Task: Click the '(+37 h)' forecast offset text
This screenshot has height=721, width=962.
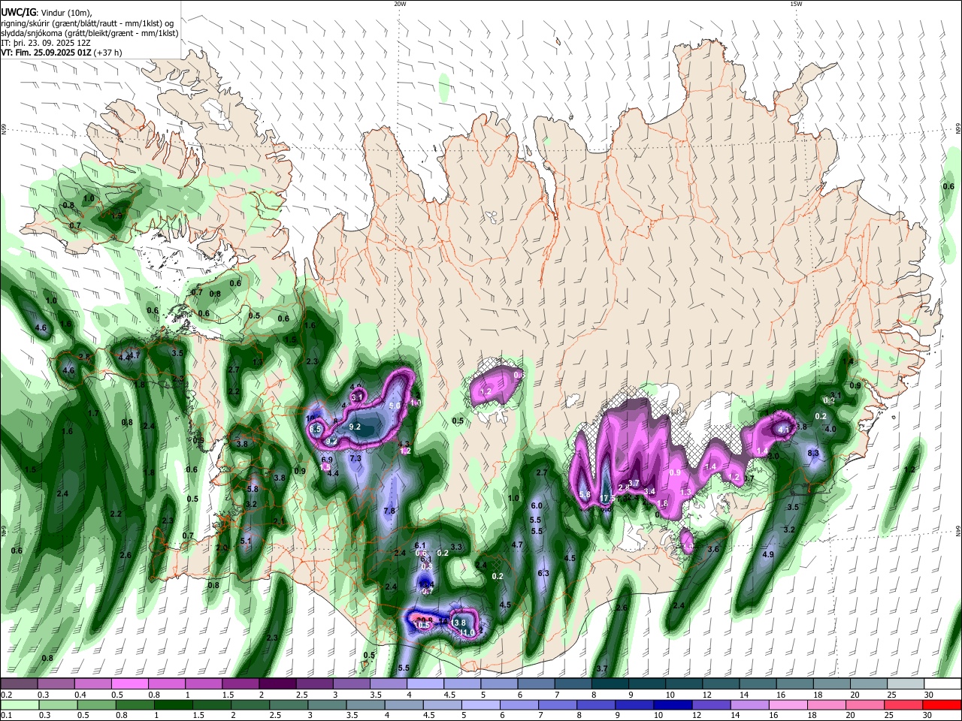Action: [108, 53]
